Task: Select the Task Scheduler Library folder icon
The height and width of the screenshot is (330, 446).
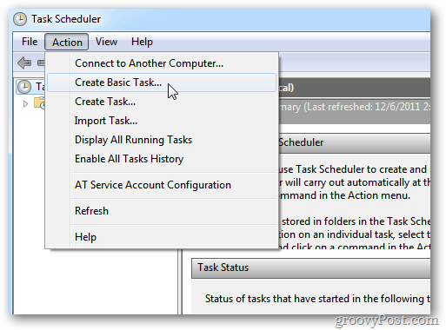Action: tap(39, 103)
